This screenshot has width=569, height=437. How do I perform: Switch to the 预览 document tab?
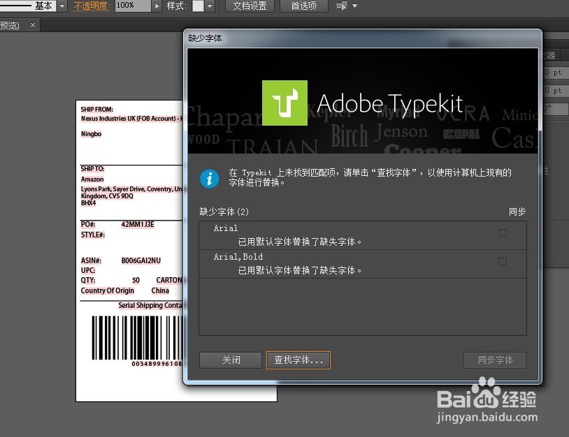tap(10, 24)
